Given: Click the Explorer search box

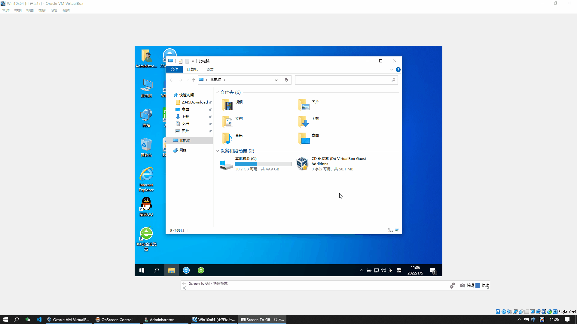Looking at the screenshot, I should click(x=343, y=80).
